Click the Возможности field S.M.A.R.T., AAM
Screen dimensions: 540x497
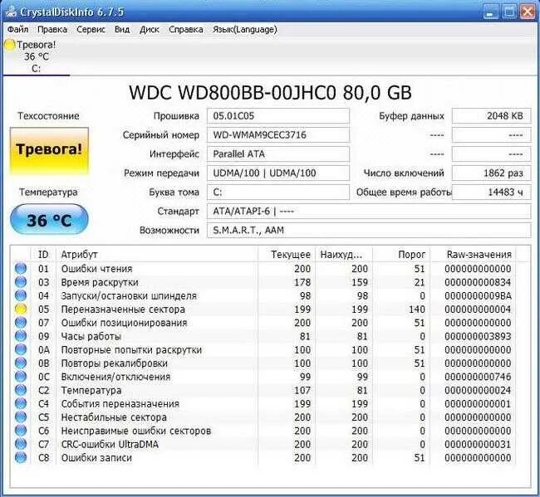click(369, 230)
